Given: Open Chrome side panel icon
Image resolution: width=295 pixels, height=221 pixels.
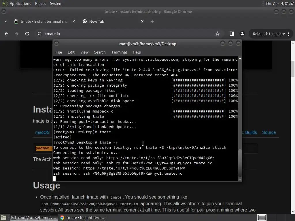Looking at the screenshot, I should [x=232, y=34].
